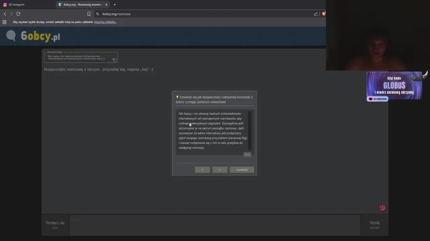Click the G4SKINS GLOBUS ad banner
This screenshot has width=430, height=241.
click(x=394, y=86)
